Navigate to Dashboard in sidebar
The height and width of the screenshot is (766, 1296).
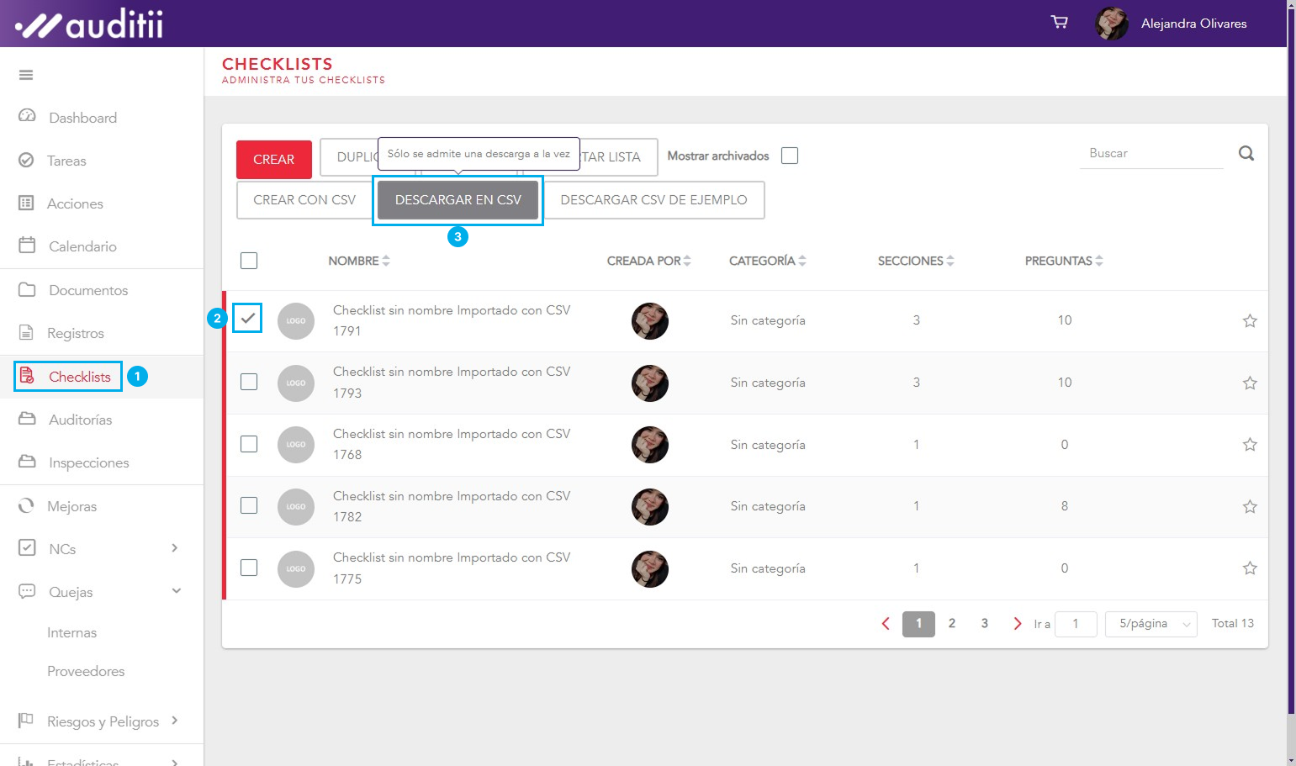coord(82,118)
